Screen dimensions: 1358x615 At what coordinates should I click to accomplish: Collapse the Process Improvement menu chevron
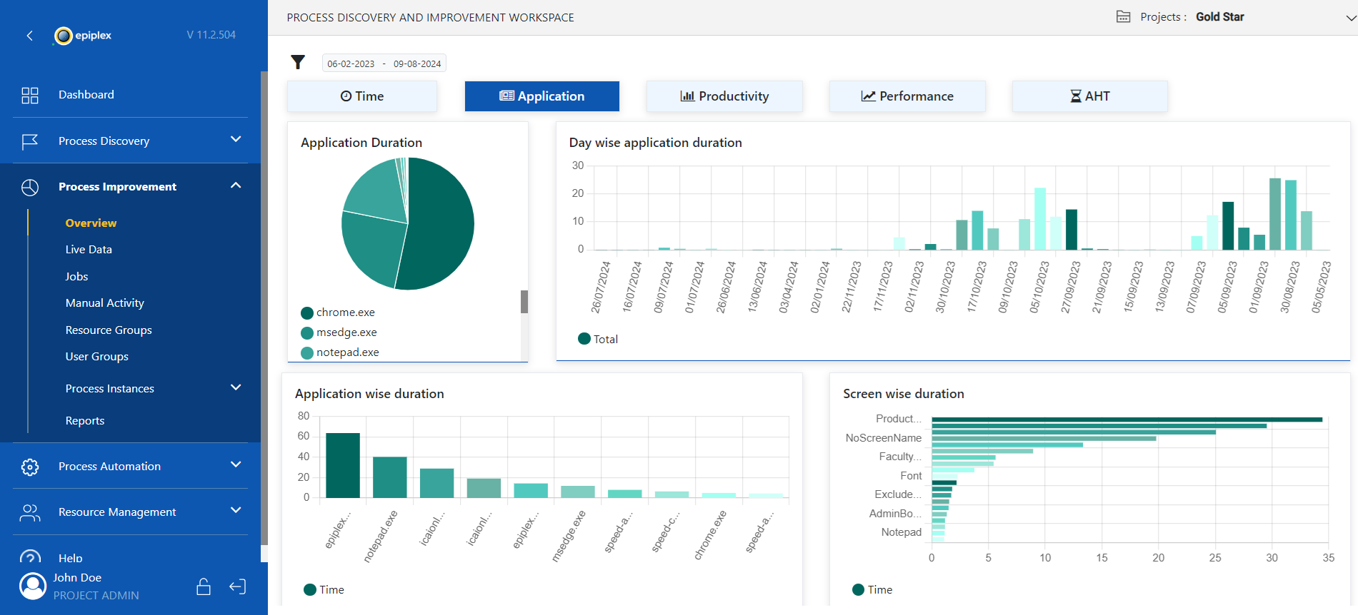click(236, 185)
